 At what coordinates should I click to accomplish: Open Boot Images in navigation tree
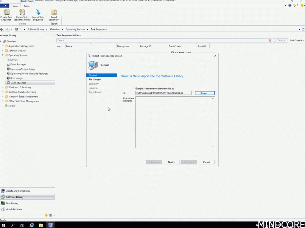pyautogui.click(x=17, y=78)
